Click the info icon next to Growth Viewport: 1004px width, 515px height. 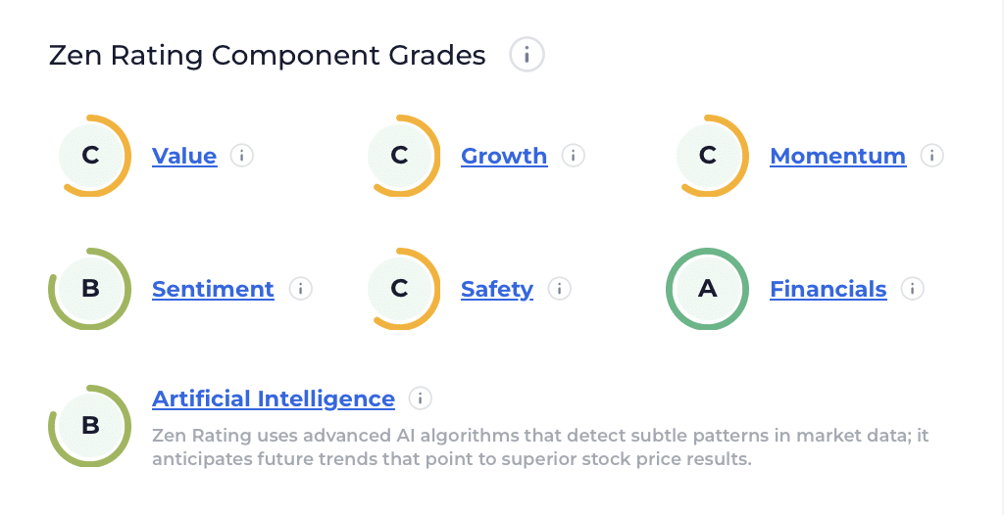coord(573,156)
